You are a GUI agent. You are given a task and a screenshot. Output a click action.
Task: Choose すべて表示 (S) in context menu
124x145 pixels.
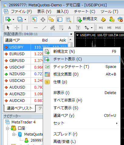pyautogui.click(x=82, y=108)
